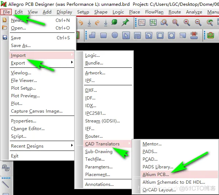Open the Setup menu
Image resolution: width=219 pixels, height=195 pixels.
click(83, 12)
